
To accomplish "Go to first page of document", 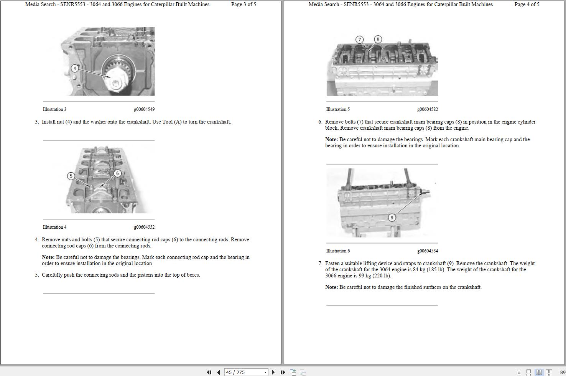I will (x=209, y=372).
